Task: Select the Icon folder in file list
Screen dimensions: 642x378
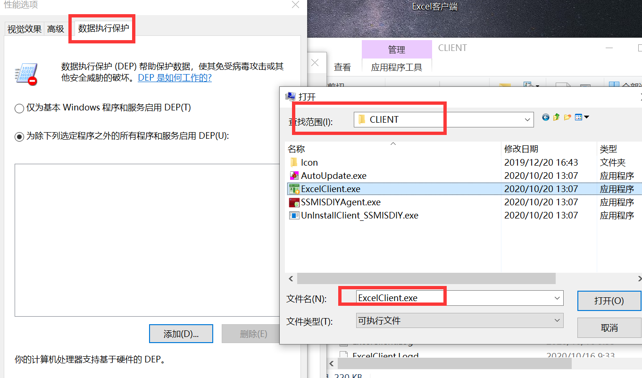Action: pos(309,162)
